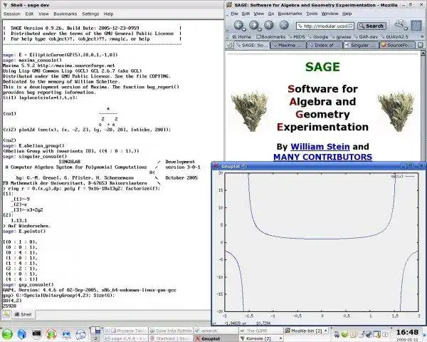Image resolution: width=427 pixels, height=342 pixels.
Task: Switch to amaroK taskbar entry
Action: 216,331
